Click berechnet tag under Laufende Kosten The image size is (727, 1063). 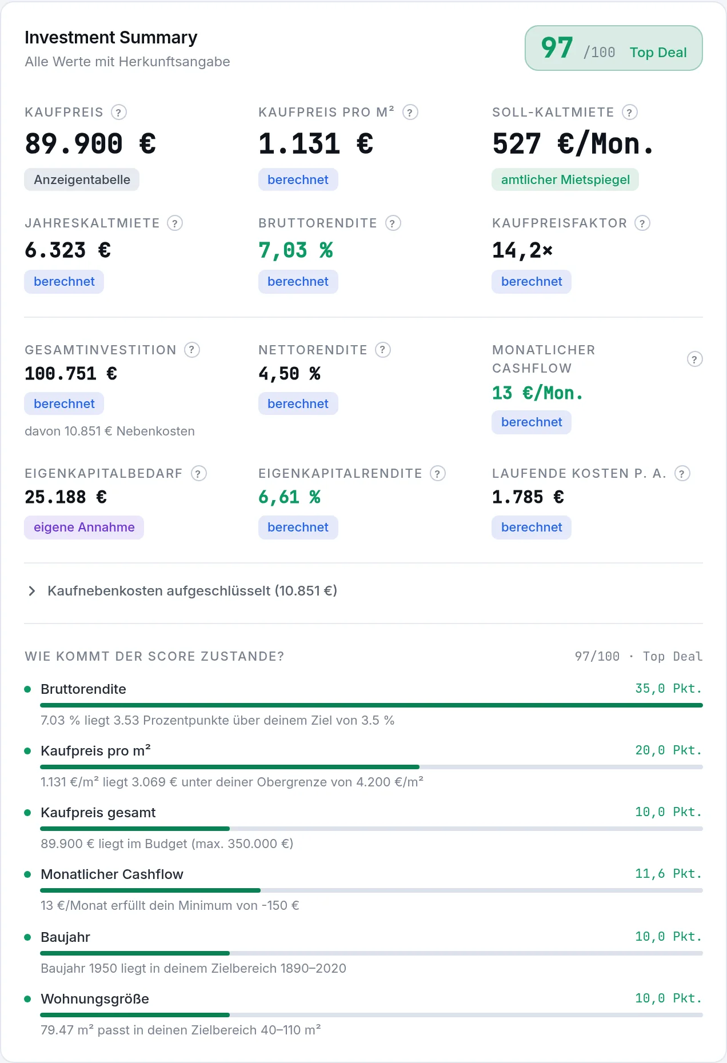pyautogui.click(x=532, y=527)
